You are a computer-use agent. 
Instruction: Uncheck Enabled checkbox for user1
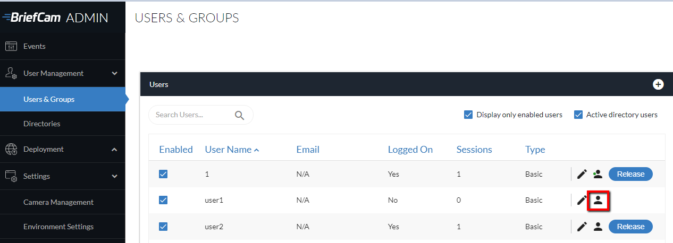[163, 200]
